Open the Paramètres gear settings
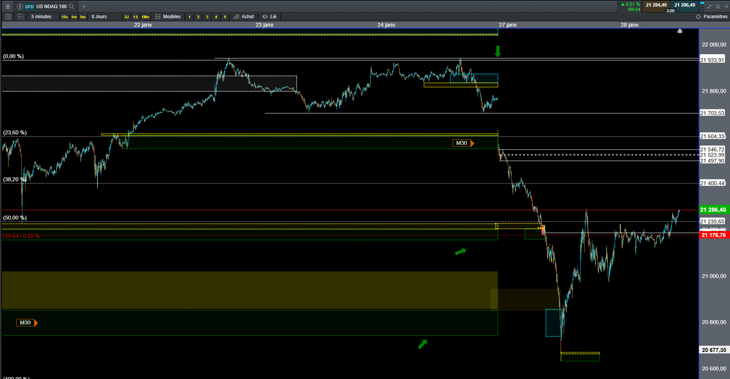 tap(711, 17)
